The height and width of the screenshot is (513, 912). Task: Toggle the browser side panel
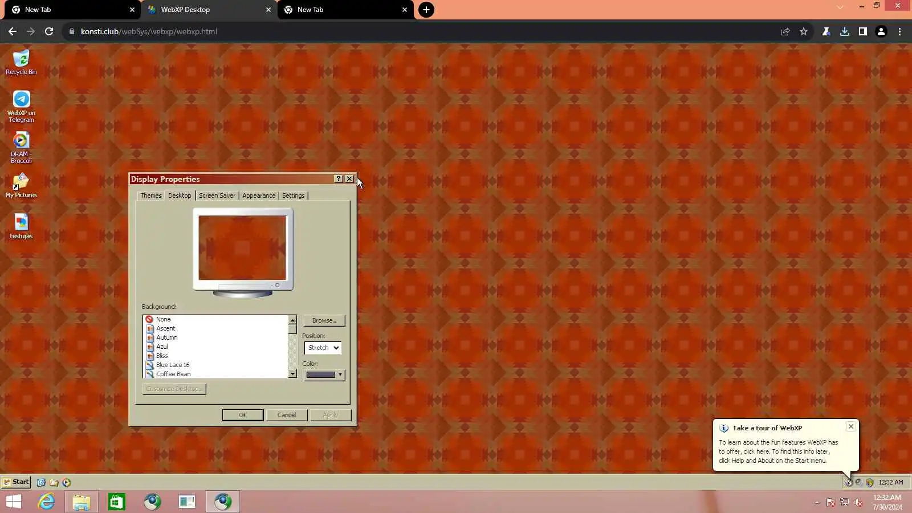[863, 31]
